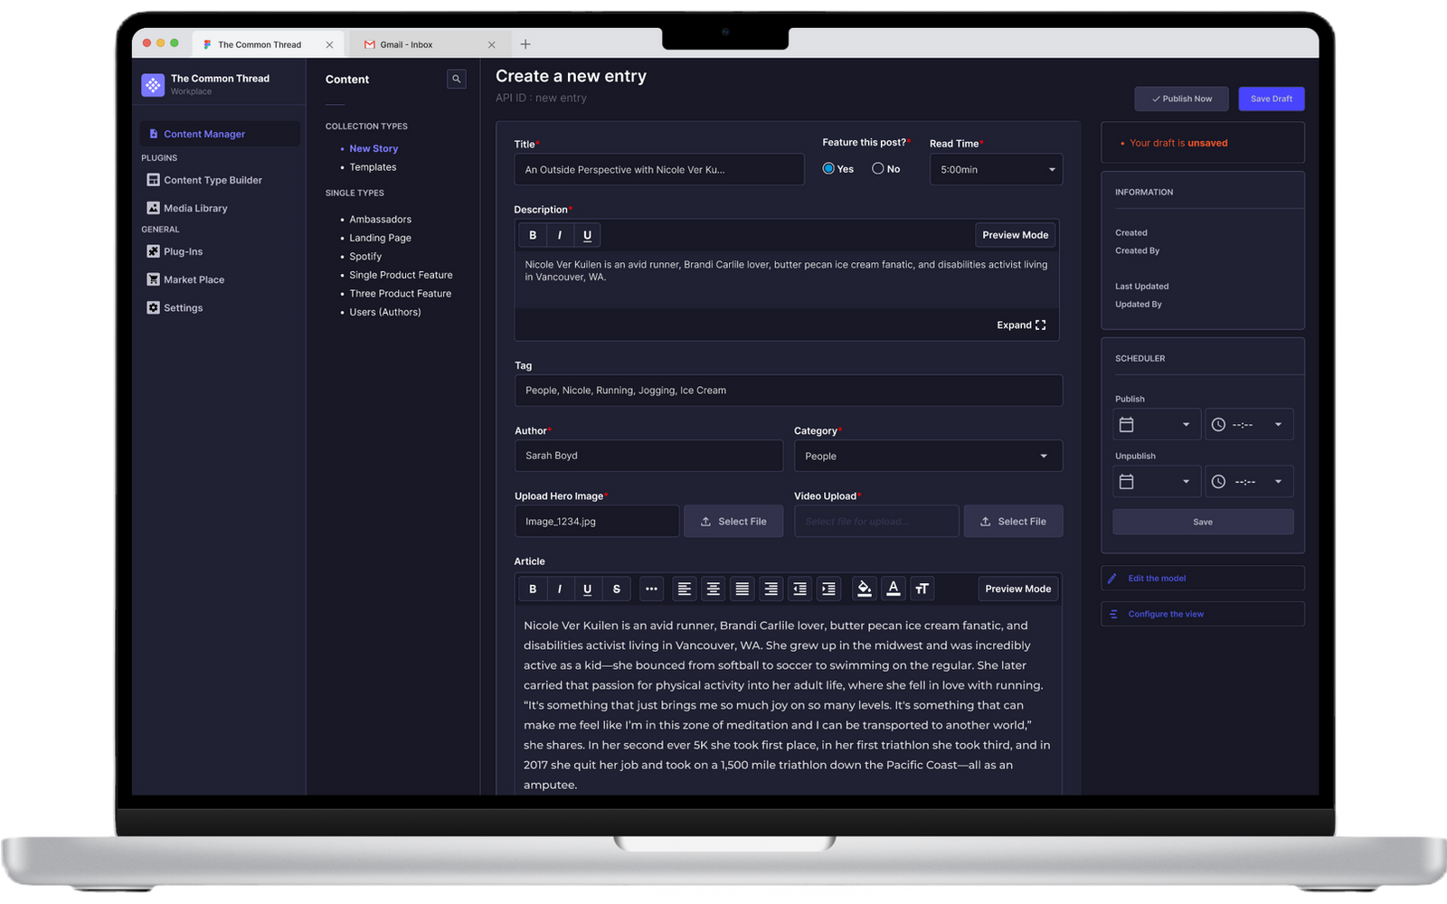
Task: Open the text color tool
Action: 894,589
